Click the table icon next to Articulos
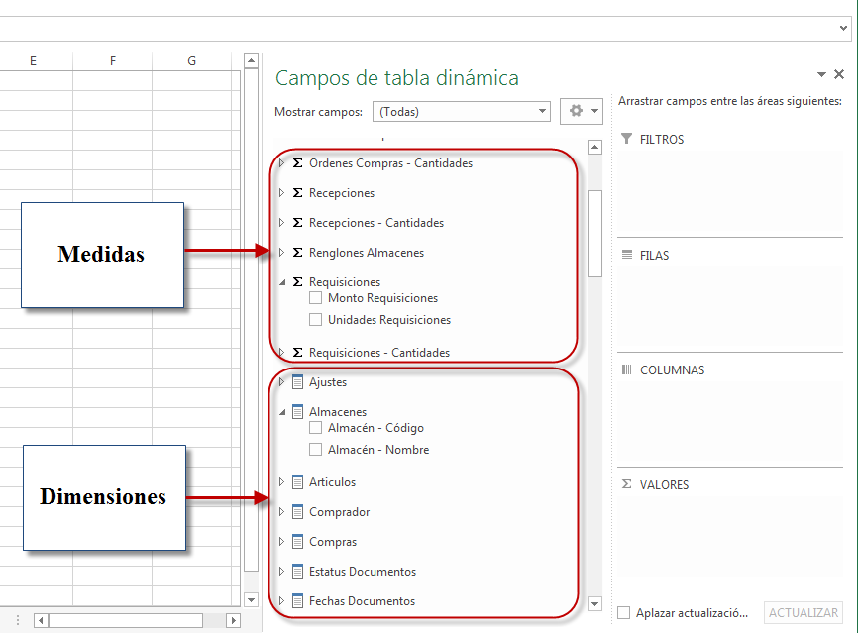This screenshot has width=858, height=633. coord(297,482)
